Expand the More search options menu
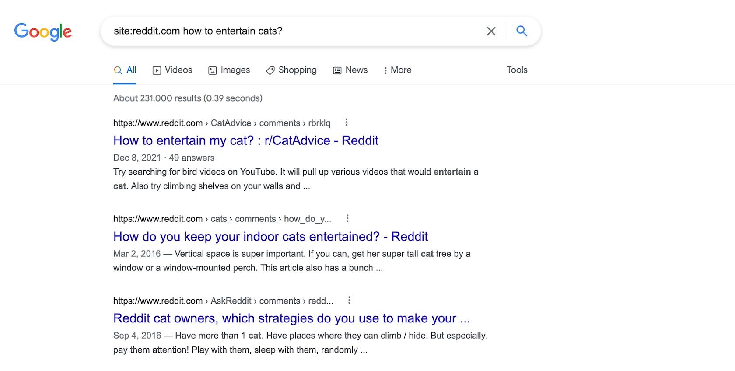The image size is (735, 371). (397, 70)
